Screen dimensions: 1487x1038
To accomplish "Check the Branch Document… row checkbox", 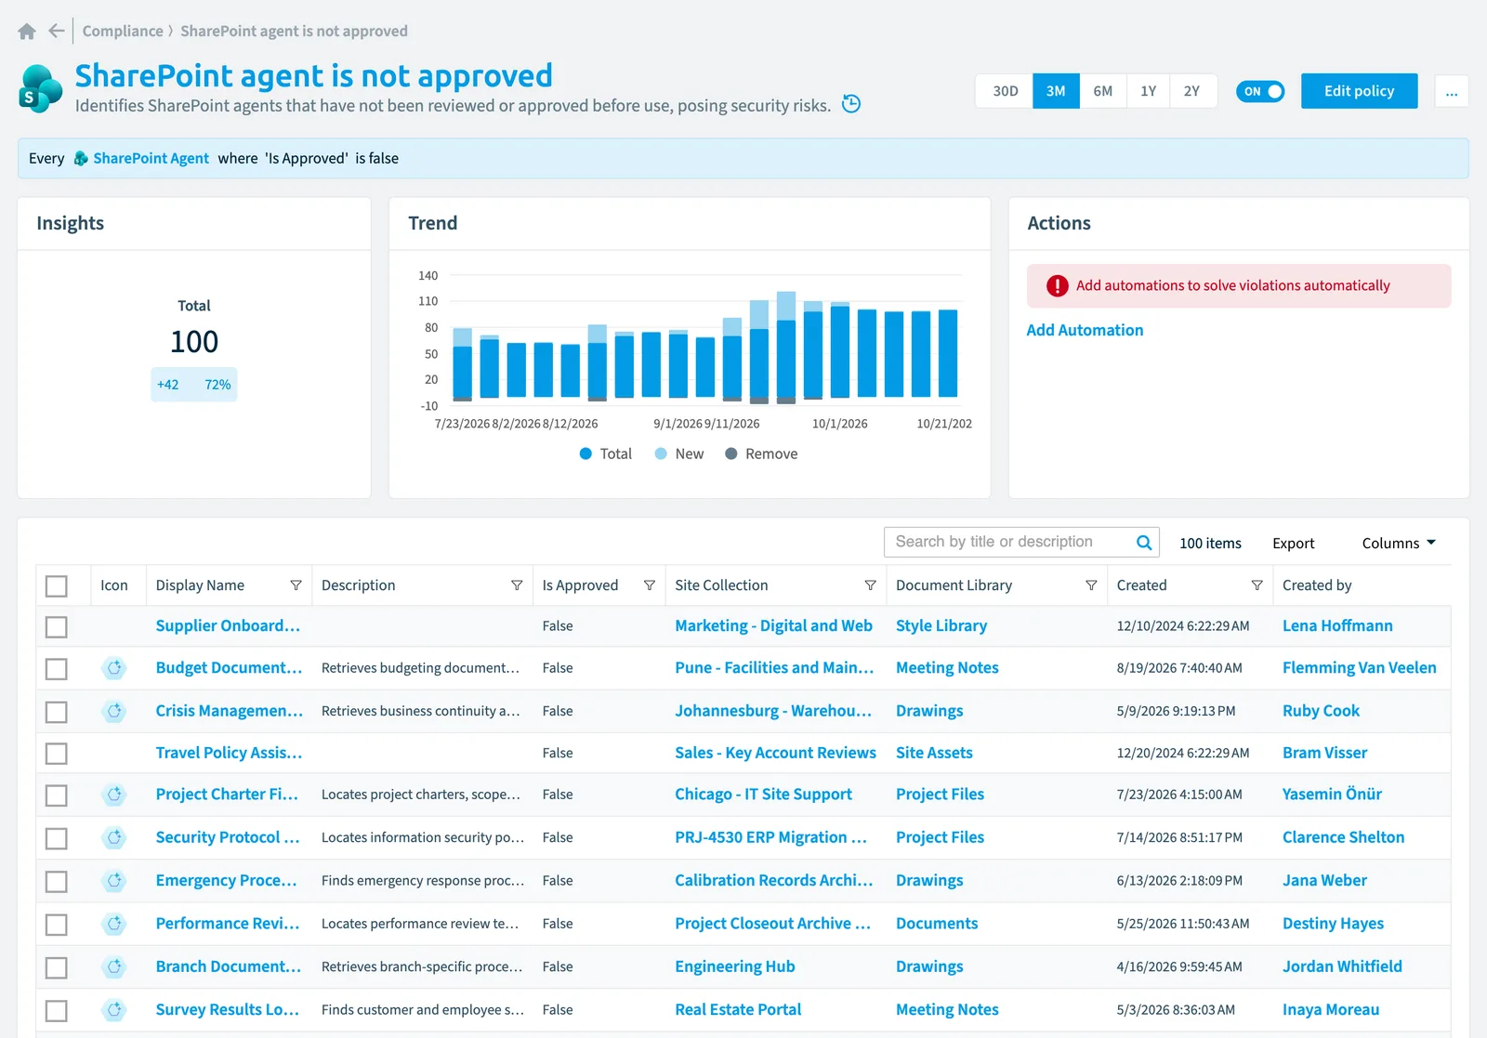I will 57,967.
